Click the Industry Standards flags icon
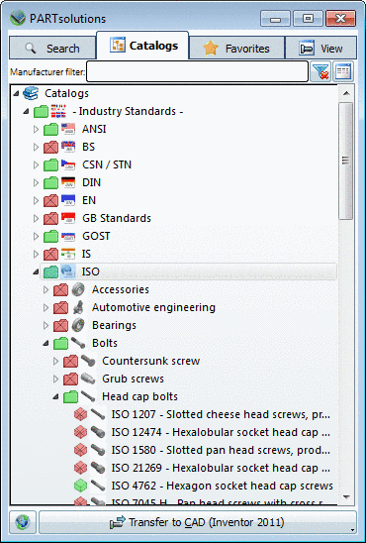 coord(58,112)
